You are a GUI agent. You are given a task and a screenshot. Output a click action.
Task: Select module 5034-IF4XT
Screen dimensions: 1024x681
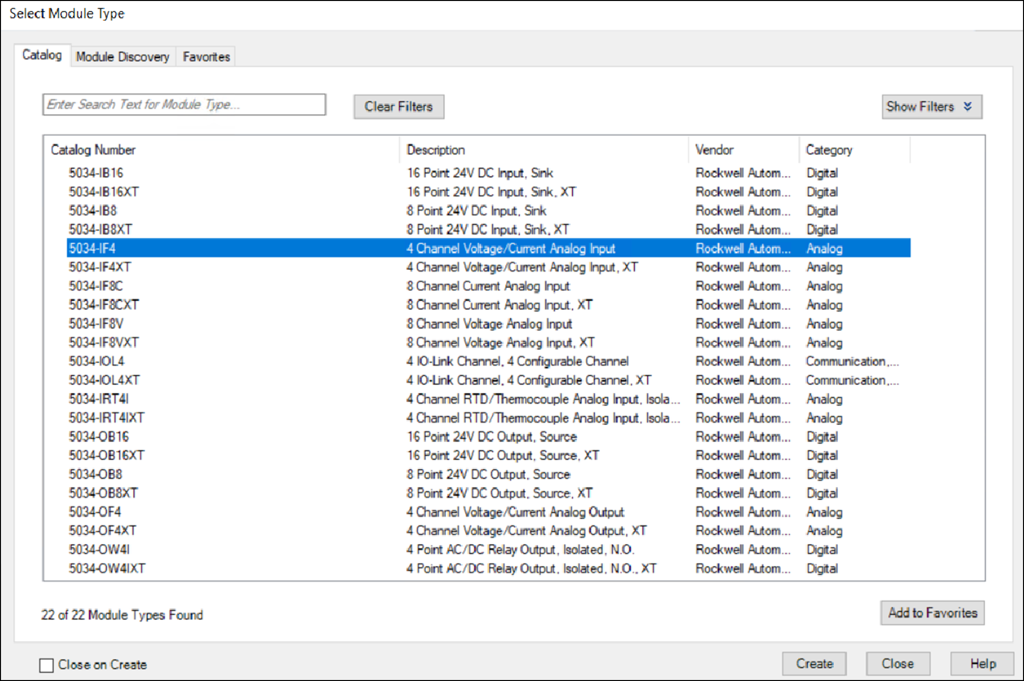tap(488, 267)
